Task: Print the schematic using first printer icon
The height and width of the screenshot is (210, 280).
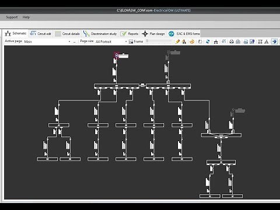Action: 232,41
